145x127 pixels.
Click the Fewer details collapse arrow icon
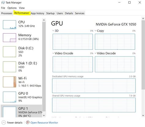coord(4,122)
